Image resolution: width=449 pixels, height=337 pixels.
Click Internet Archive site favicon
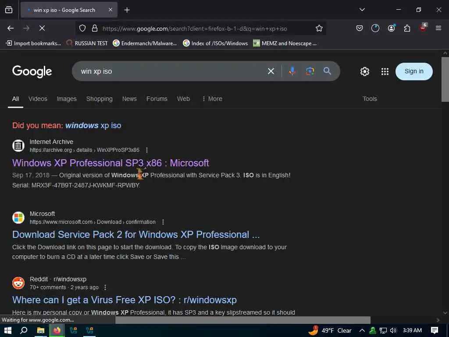point(18,146)
